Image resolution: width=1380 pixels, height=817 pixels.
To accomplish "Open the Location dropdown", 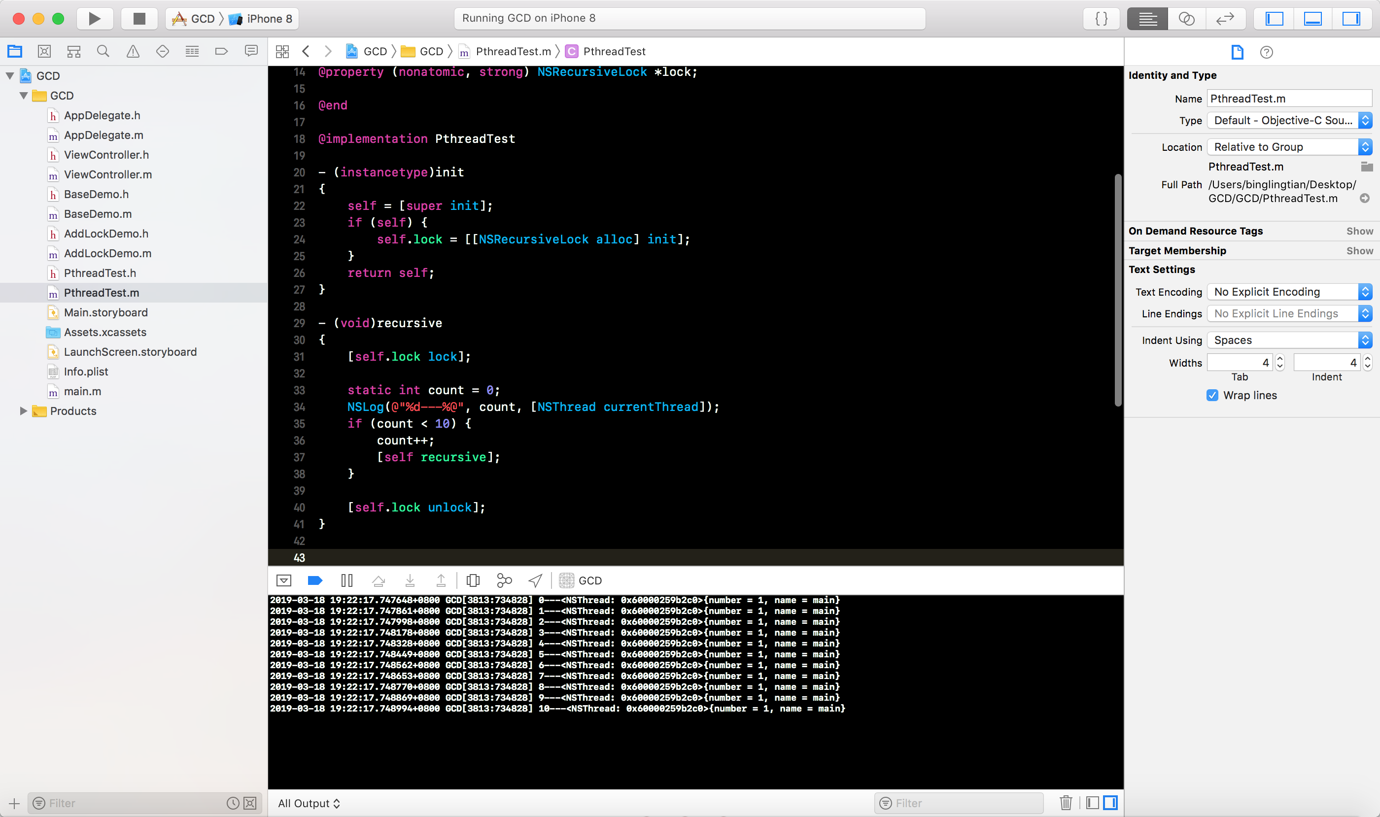I will [1289, 147].
